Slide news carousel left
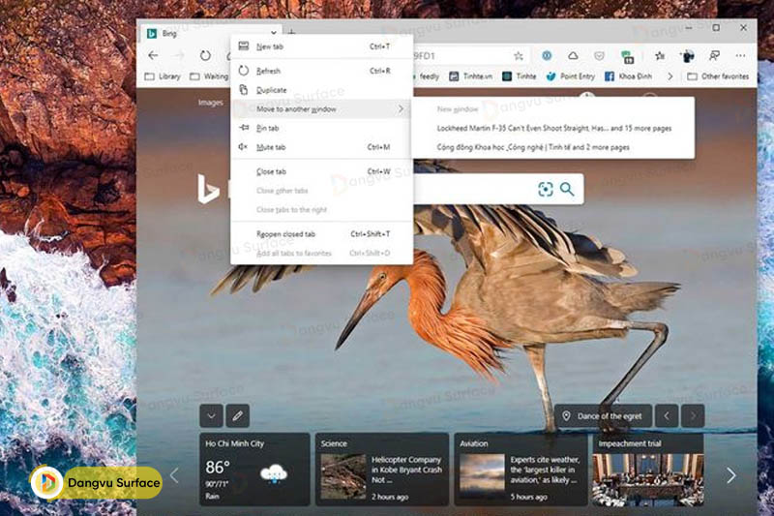The height and width of the screenshot is (516, 774). click(174, 475)
